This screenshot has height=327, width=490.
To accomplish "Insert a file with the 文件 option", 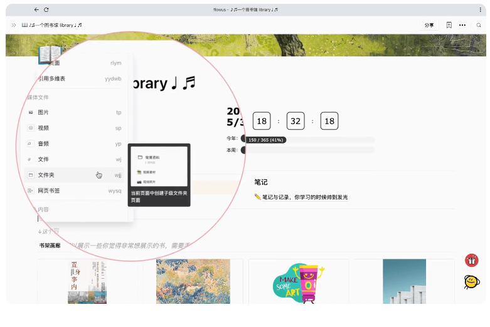I will click(x=75, y=159).
